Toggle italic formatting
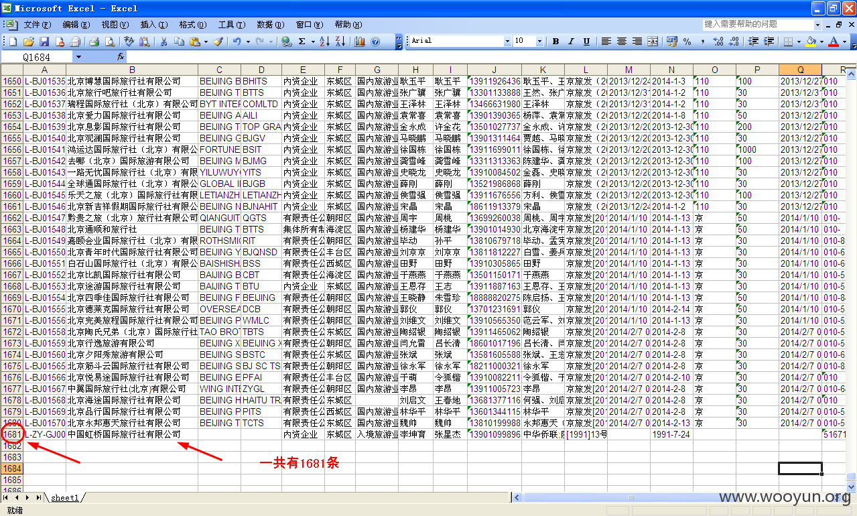The image size is (857, 516). [571, 42]
